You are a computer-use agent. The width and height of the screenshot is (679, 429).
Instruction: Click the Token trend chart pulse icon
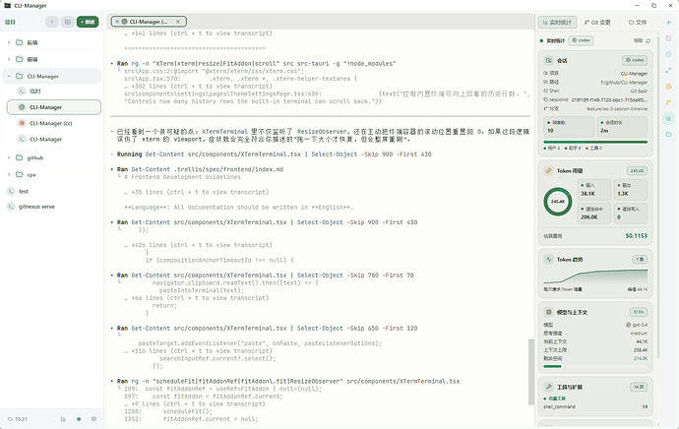(549, 260)
